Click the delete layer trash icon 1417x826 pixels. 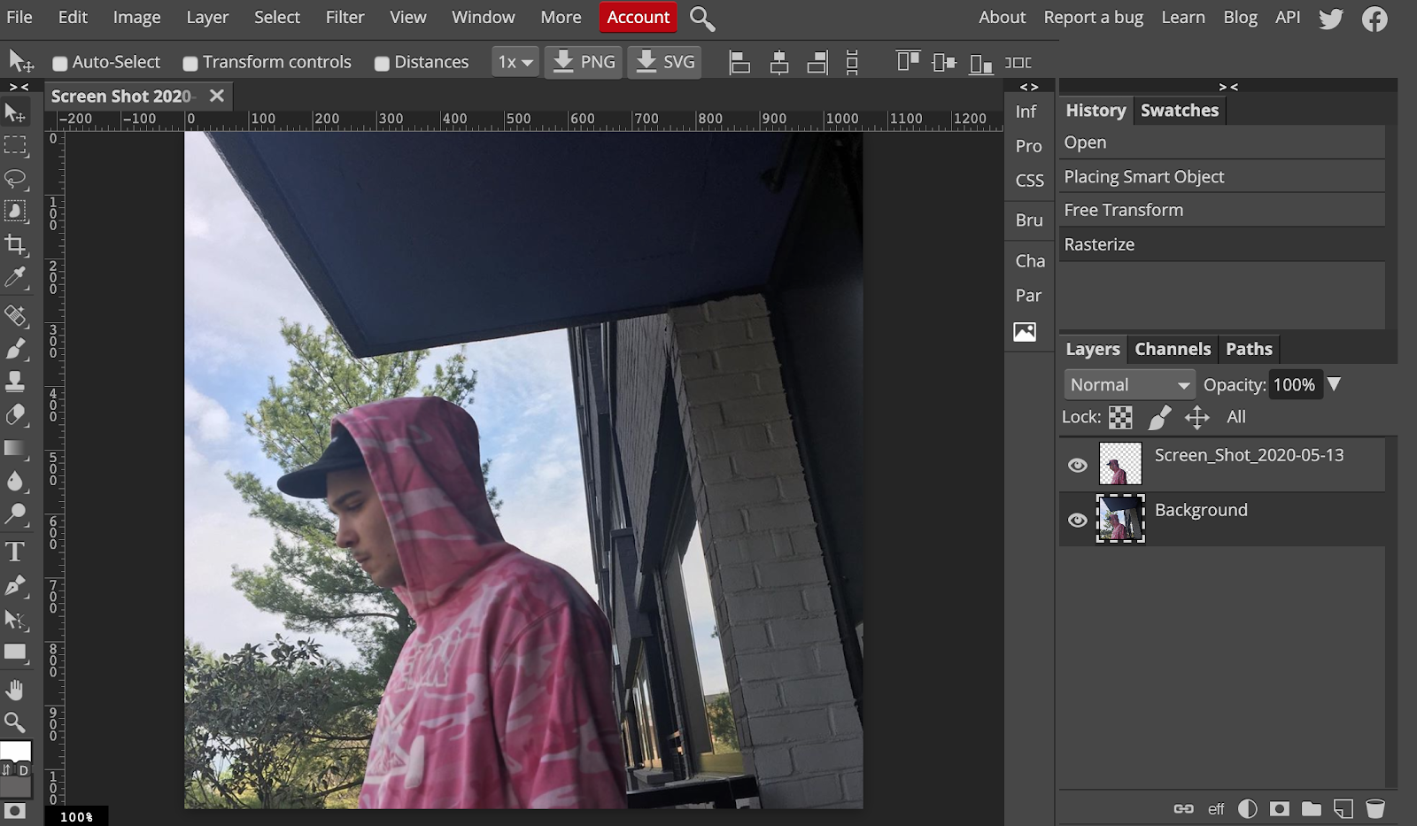pyautogui.click(x=1374, y=808)
